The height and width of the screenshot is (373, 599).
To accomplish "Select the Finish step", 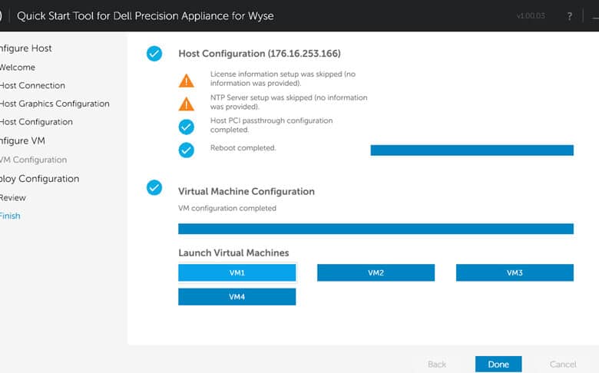I will (10, 216).
